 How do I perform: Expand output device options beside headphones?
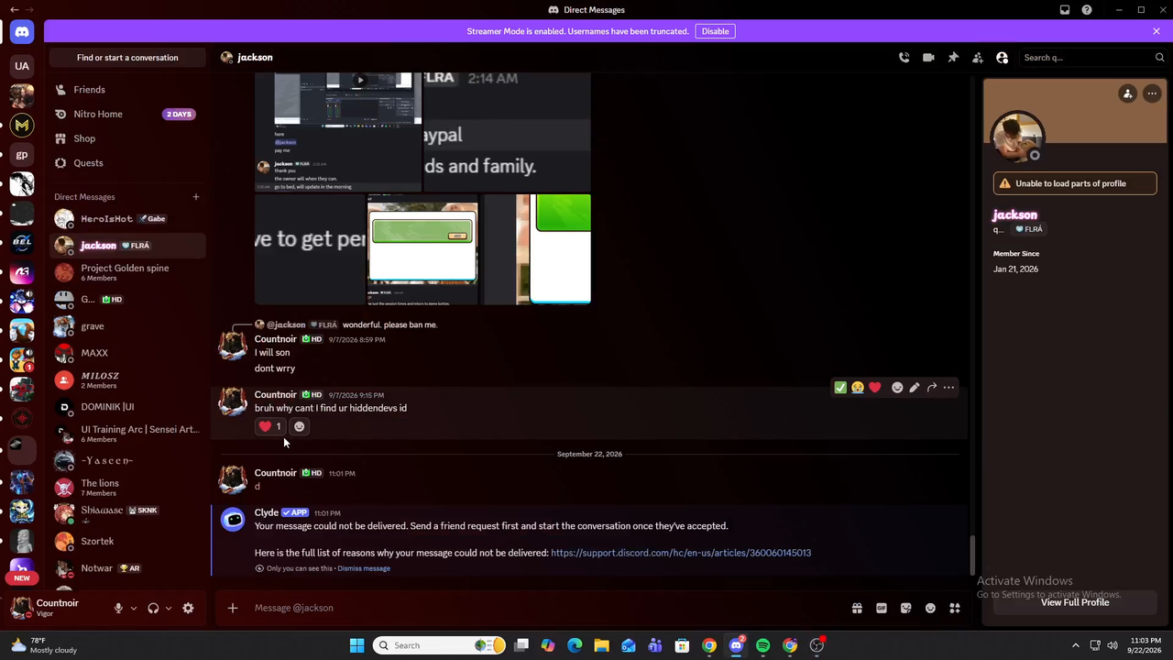169,608
